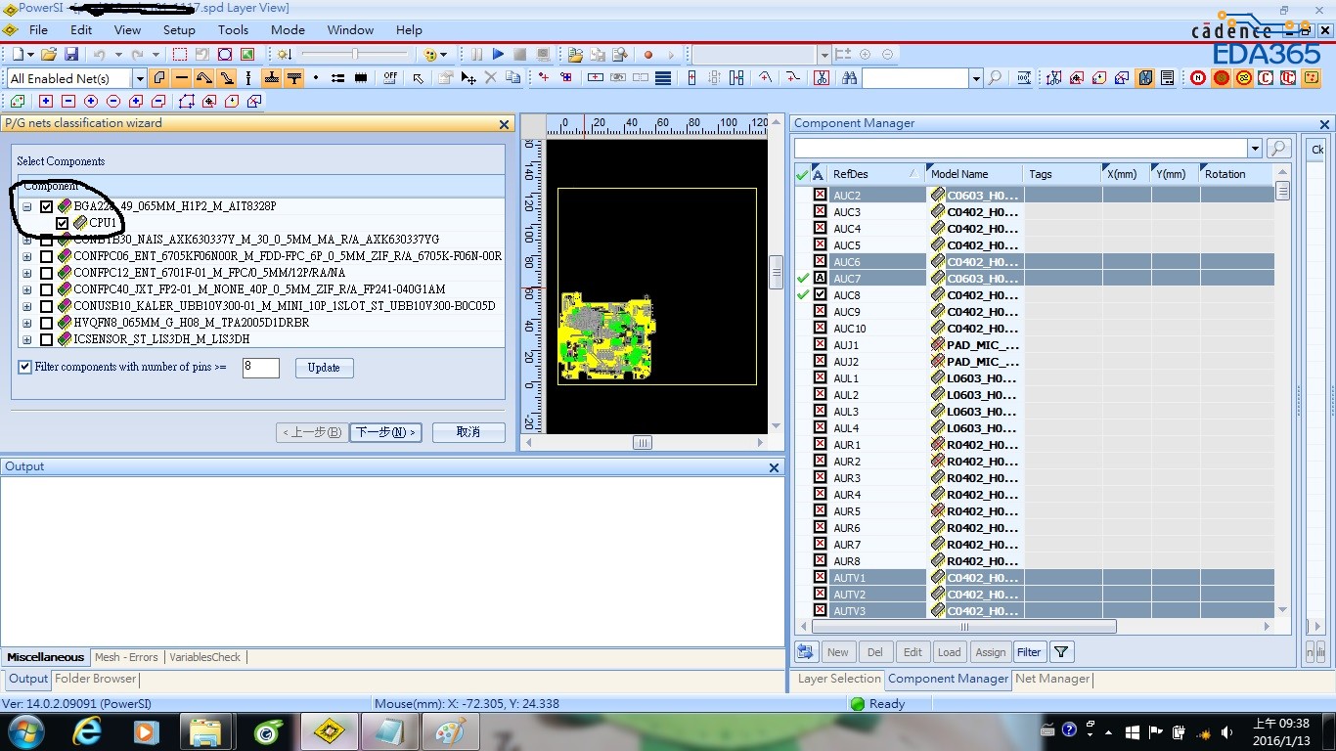Collapse the BGA228 component tree node
The image size is (1336, 751).
27,207
